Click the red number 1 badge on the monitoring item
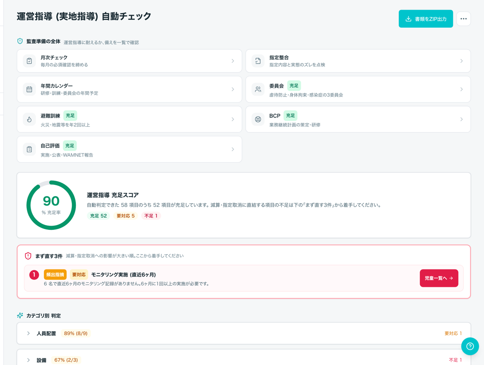The width and height of the screenshot is (484, 365). click(x=34, y=274)
